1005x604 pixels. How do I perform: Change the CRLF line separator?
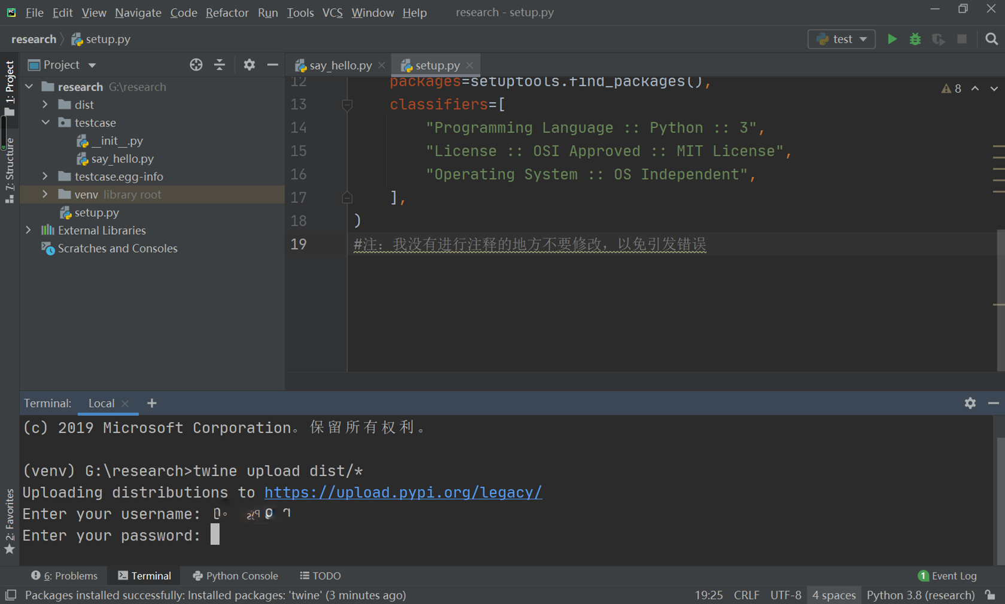(746, 595)
